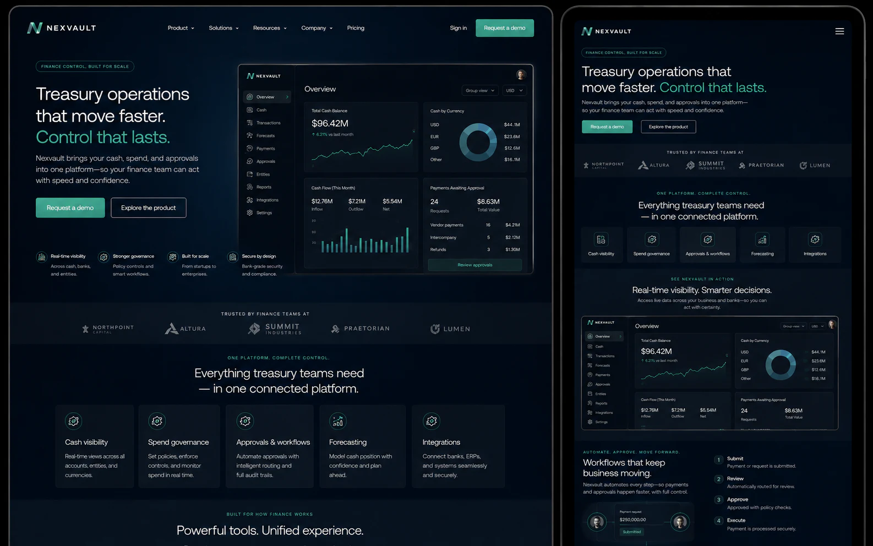Open the Pricing page from the header
Viewport: 873px width, 546px height.
(x=356, y=28)
